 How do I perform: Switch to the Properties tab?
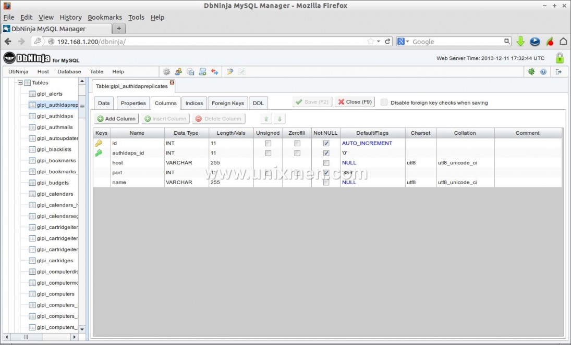(133, 103)
